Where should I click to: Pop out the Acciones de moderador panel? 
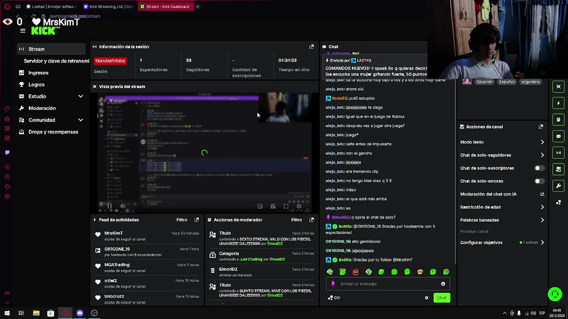(312, 220)
